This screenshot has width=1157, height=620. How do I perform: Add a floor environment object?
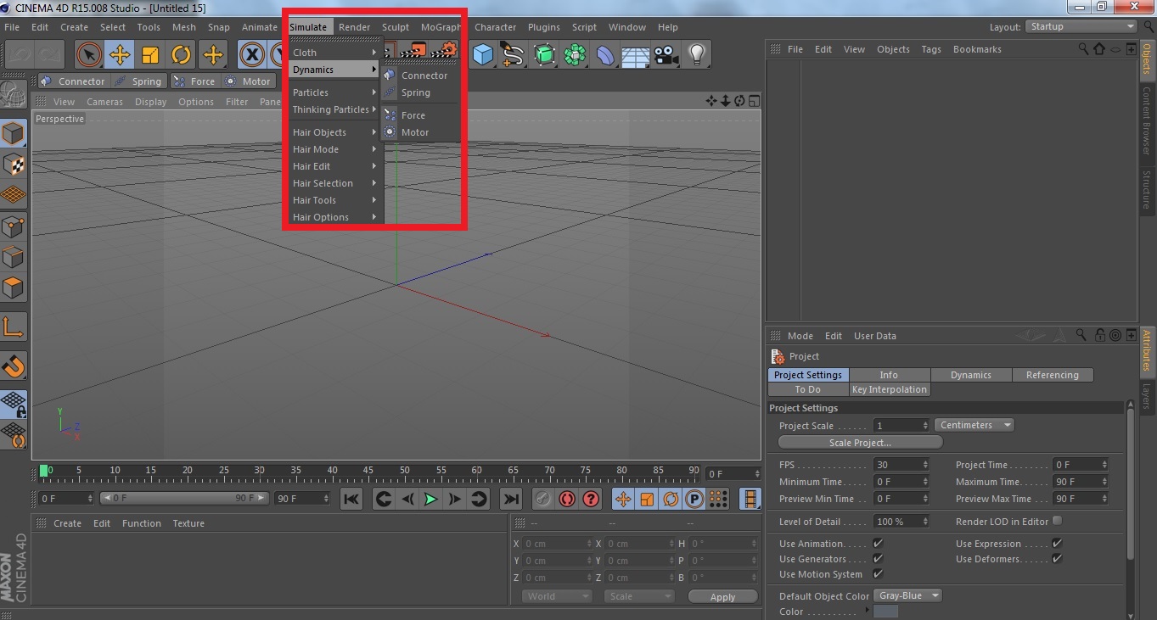tap(636, 55)
